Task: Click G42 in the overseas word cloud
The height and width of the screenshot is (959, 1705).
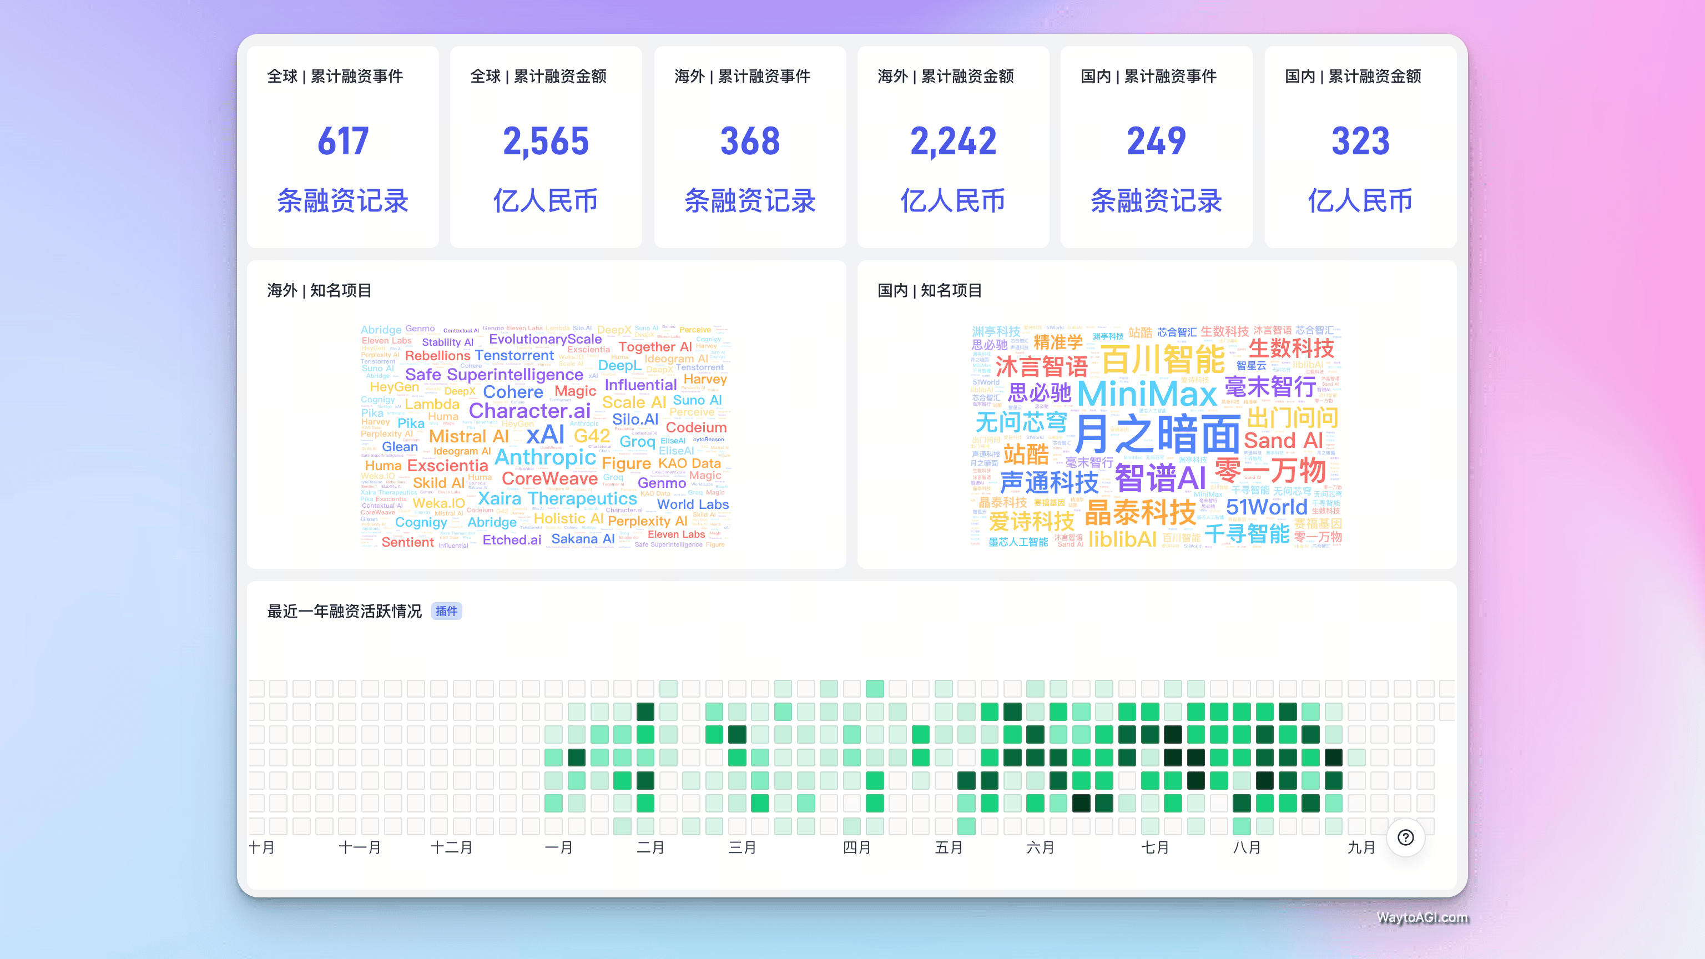Action: 592,436
